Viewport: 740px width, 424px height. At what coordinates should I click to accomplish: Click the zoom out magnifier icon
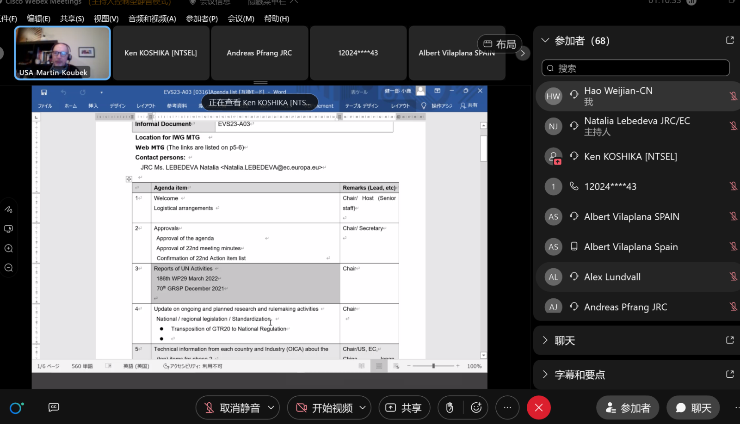pyautogui.click(x=8, y=268)
